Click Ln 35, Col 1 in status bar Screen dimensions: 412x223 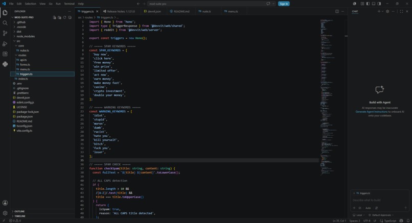coord(339,221)
